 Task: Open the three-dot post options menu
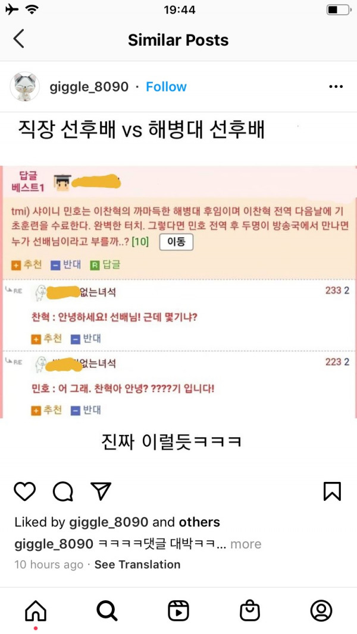(x=336, y=87)
